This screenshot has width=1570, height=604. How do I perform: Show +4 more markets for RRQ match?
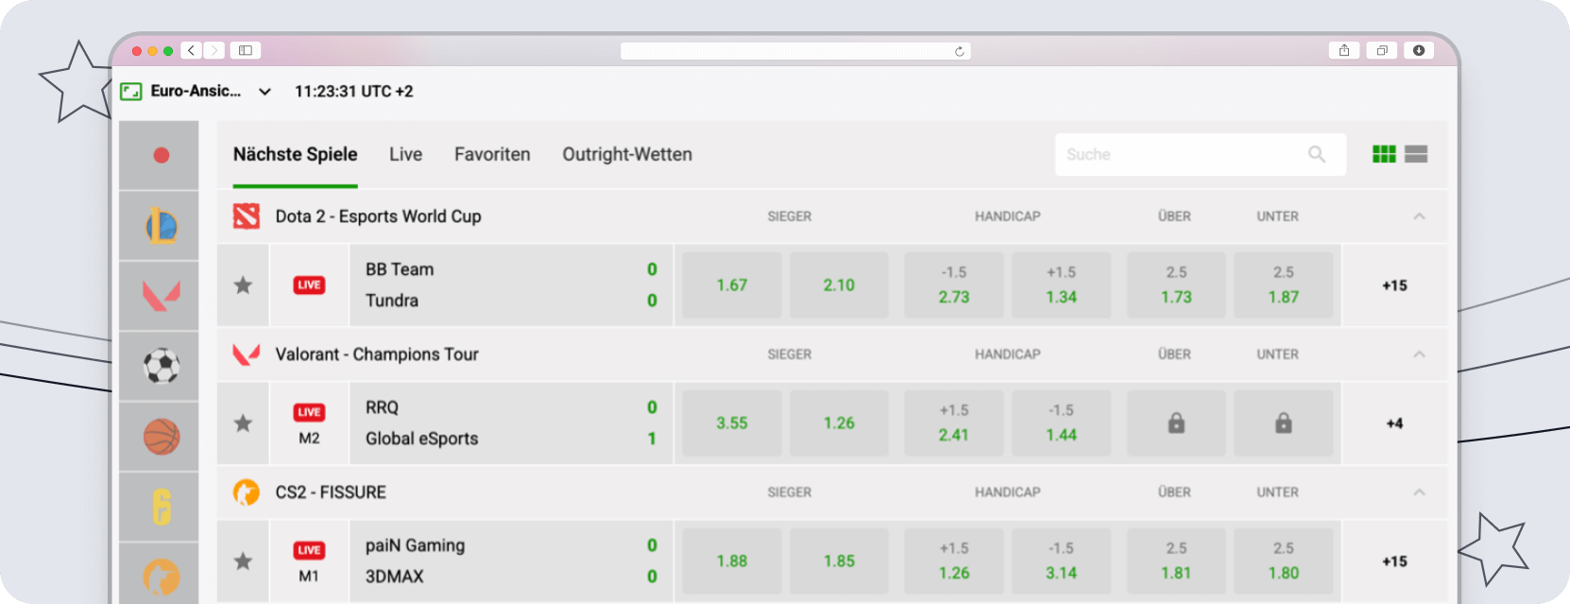click(x=1394, y=423)
